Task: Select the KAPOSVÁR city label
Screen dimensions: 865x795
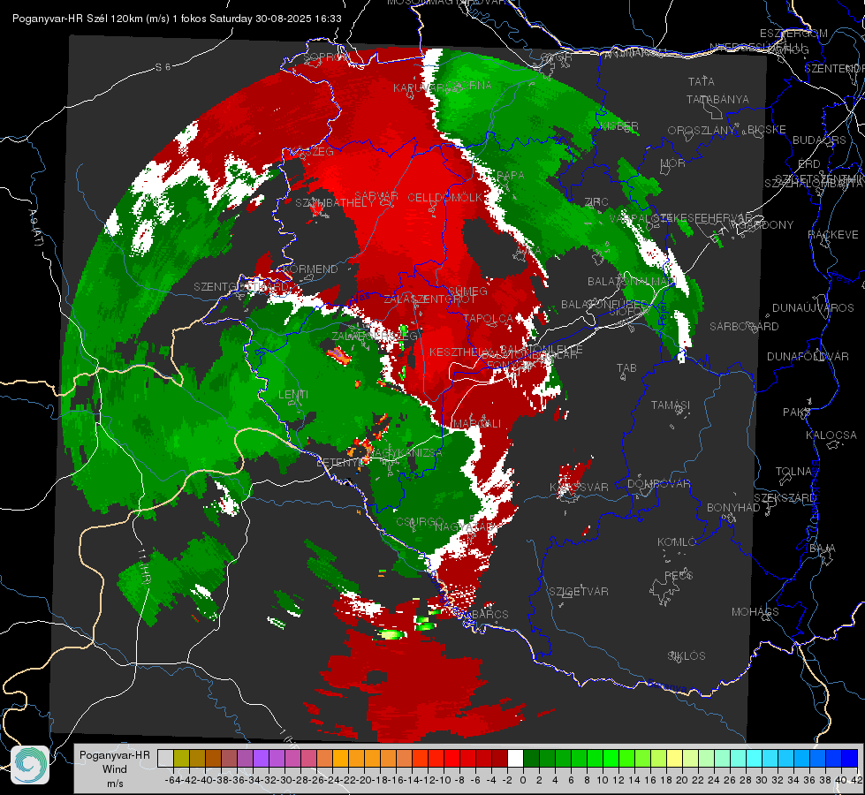Action: tap(579, 488)
